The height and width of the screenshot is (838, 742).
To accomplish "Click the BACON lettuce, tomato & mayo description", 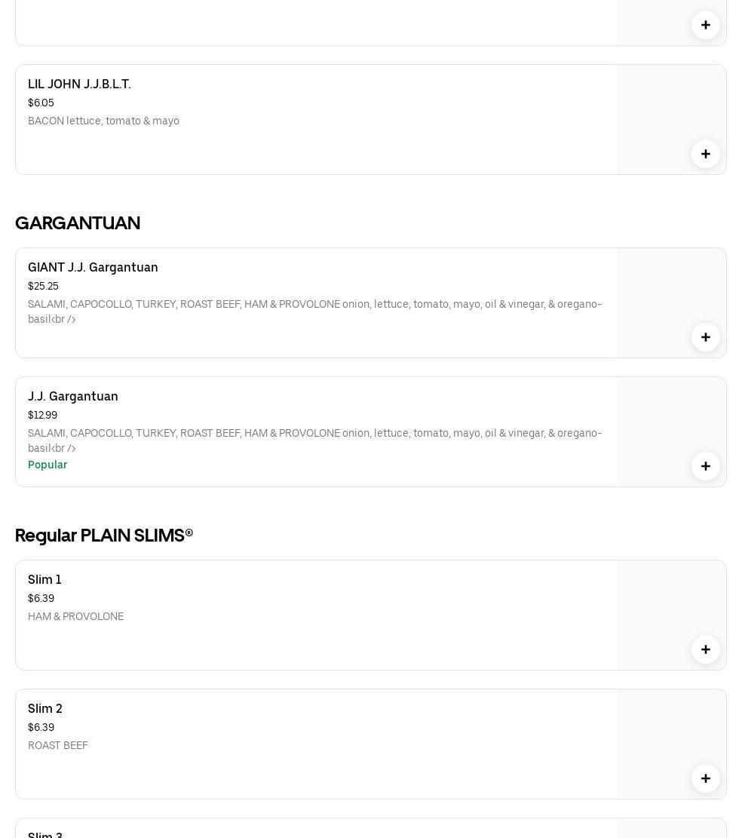I will (103, 121).
